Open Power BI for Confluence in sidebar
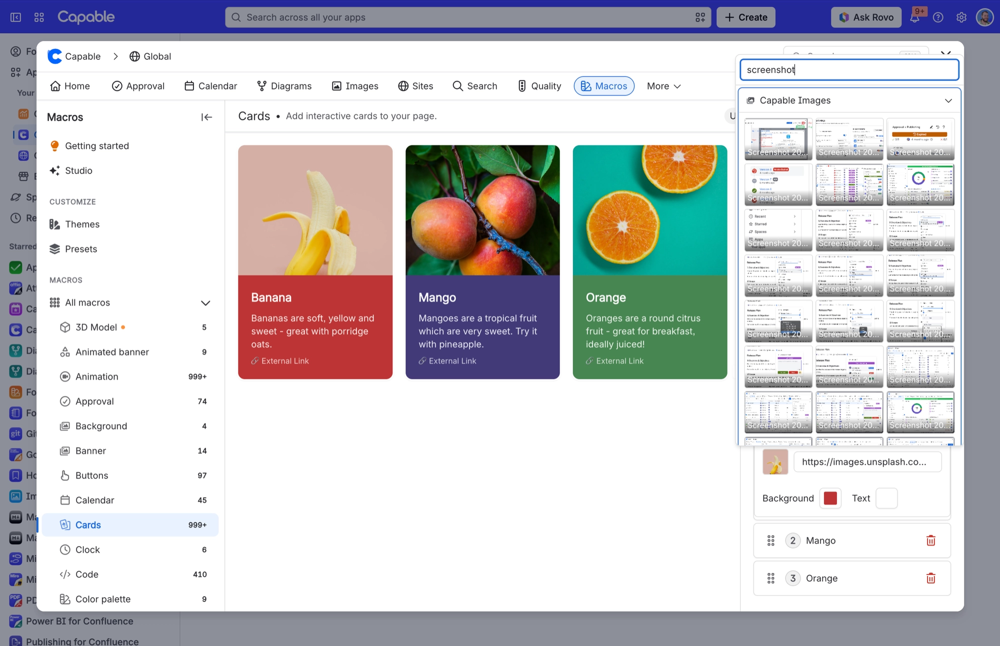 (x=80, y=621)
